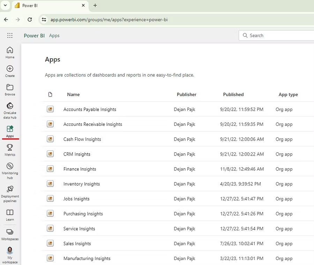Open My workspace
Viewport: 314px width, 265px height.
click(x=10, y=253)
